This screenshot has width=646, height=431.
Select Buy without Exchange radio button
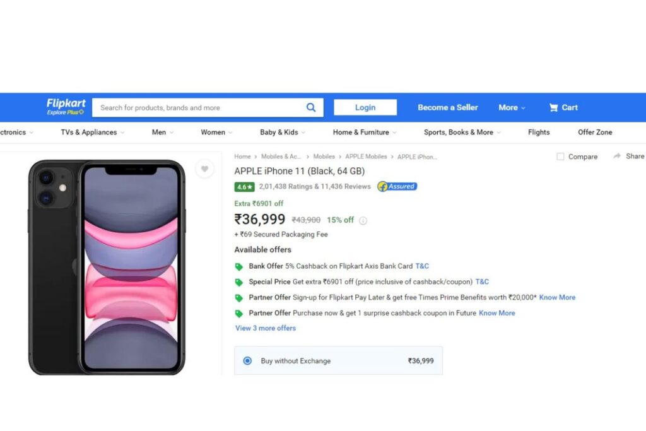pos(247,361)
